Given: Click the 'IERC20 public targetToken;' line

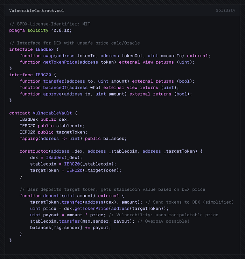Looking at the screenshot, I should coord(54,132).
